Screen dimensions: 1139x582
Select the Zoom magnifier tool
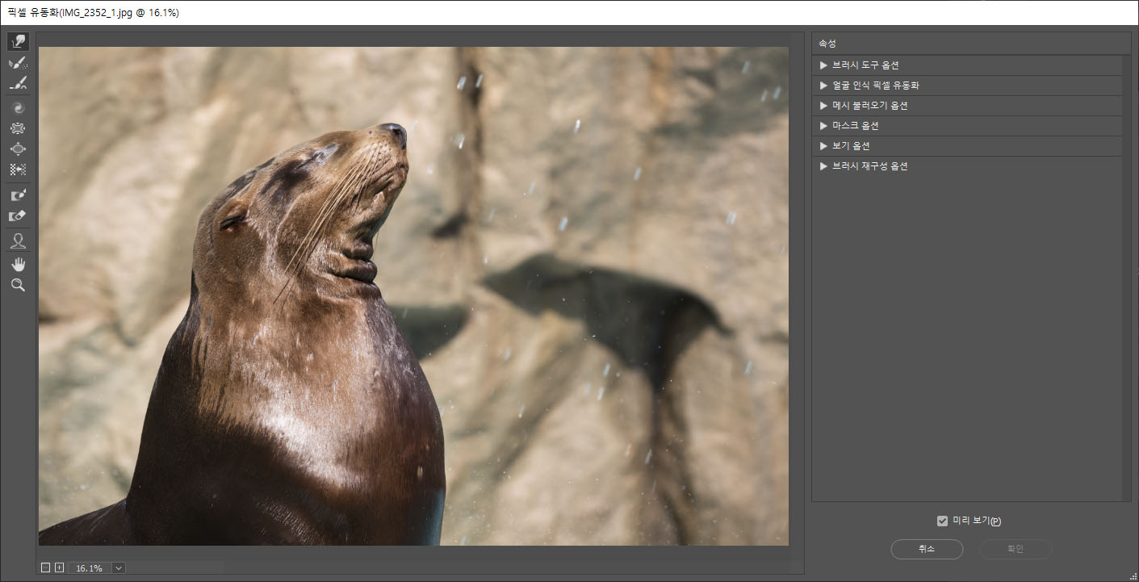coord(18,285)
